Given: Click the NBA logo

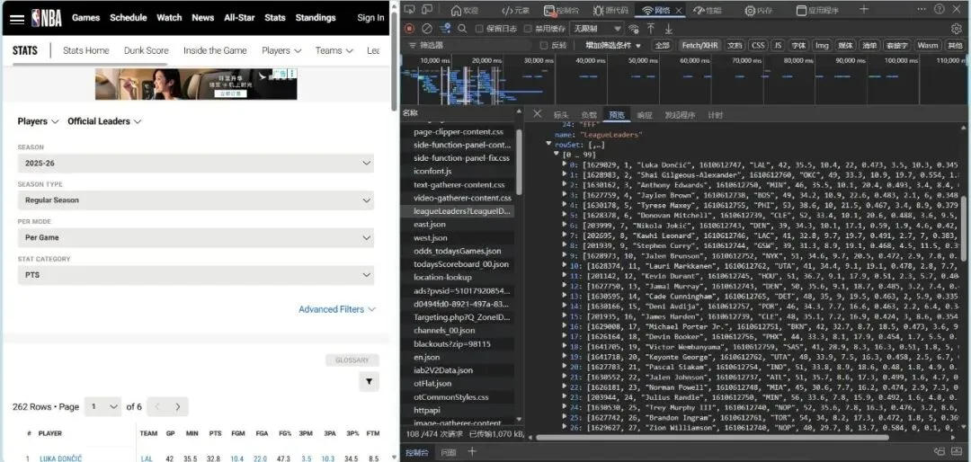Looking at the screenshot, I should pos(47,18).
